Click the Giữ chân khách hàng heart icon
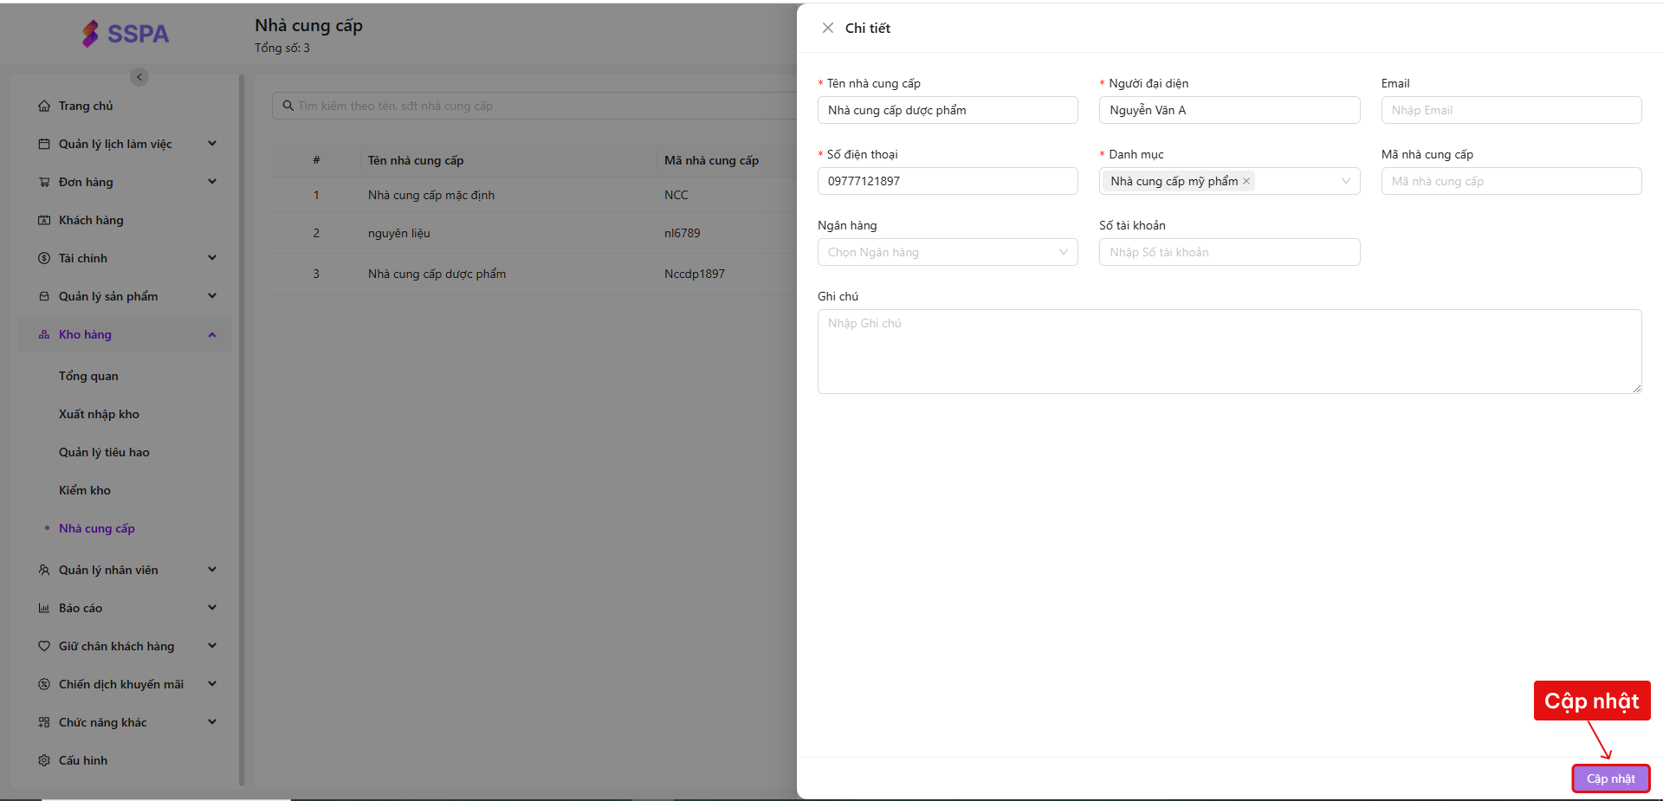Screen dimensions: 1663x801 [x=44, y=646]
